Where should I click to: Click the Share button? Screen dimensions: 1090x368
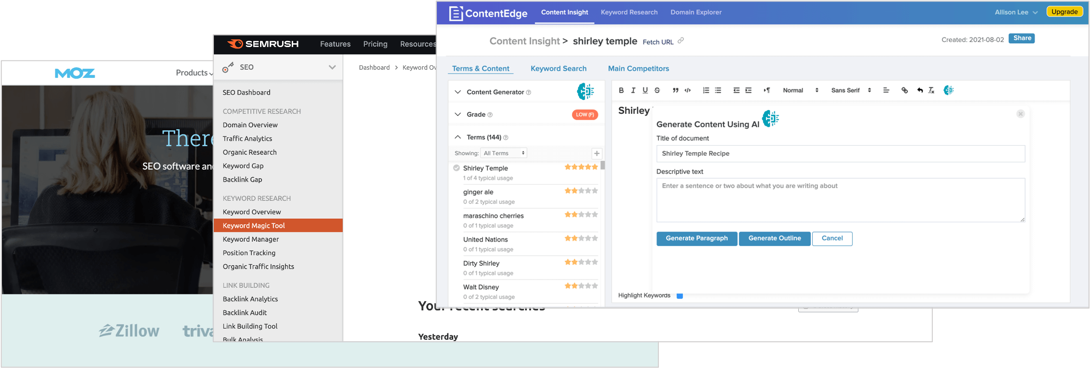pos(1022,38)
